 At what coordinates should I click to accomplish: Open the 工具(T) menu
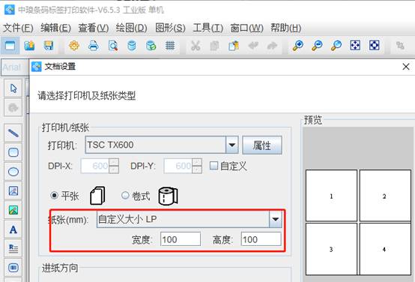tap(208, 28)
